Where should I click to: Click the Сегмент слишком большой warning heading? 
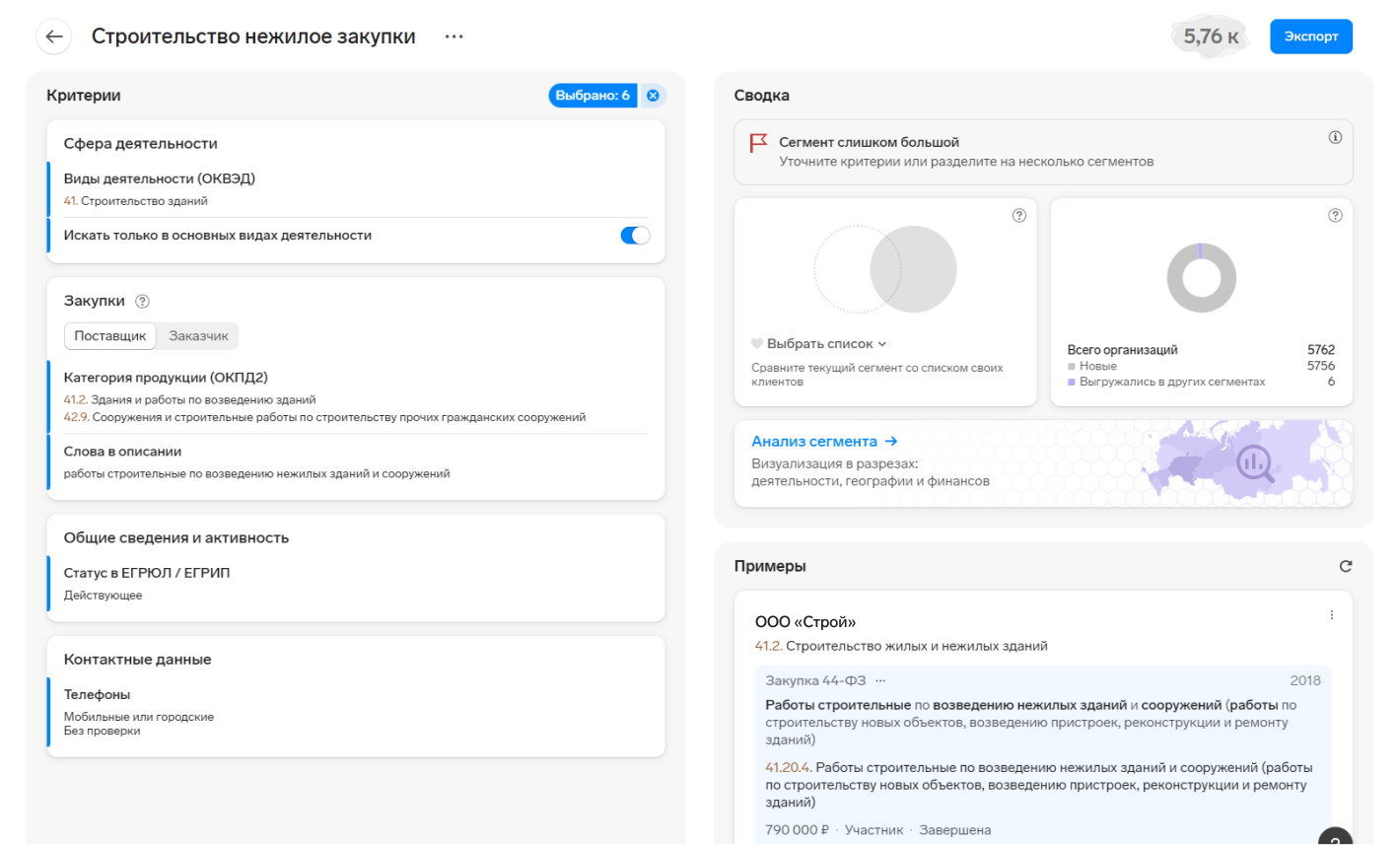tap(869, 142)
